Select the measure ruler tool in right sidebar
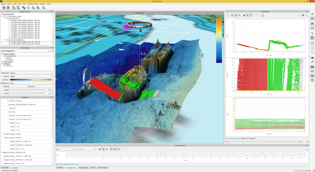Viewport: 315px width, 172px height. pos(312,62)
